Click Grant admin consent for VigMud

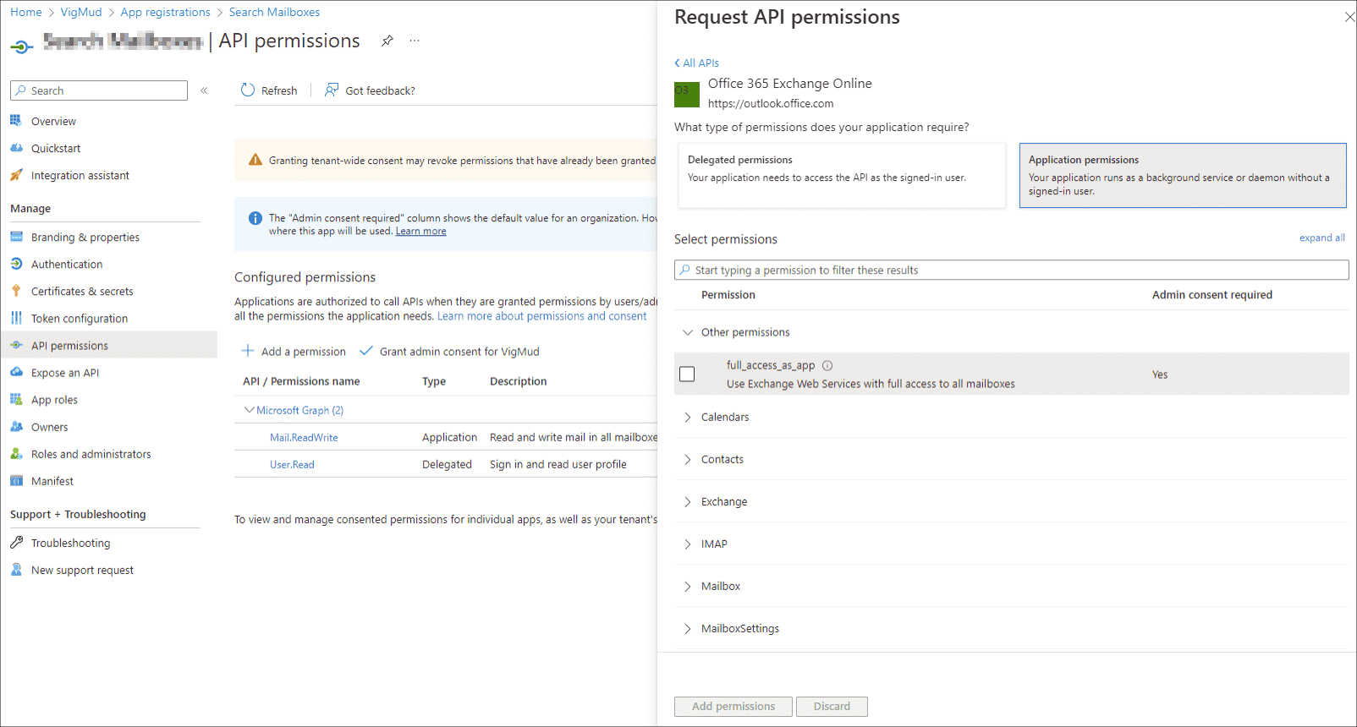(x=459, y=352)
